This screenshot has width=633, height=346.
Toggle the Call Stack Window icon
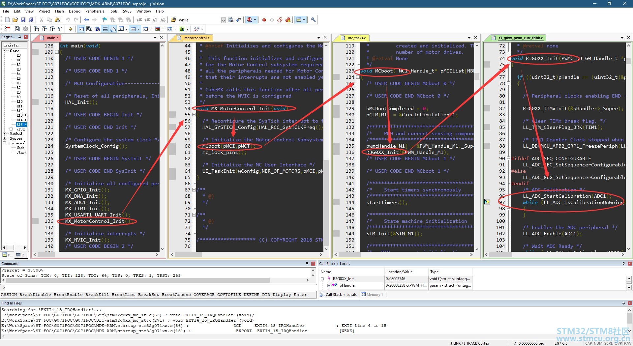pyautogui.click(x=113, y=29)
